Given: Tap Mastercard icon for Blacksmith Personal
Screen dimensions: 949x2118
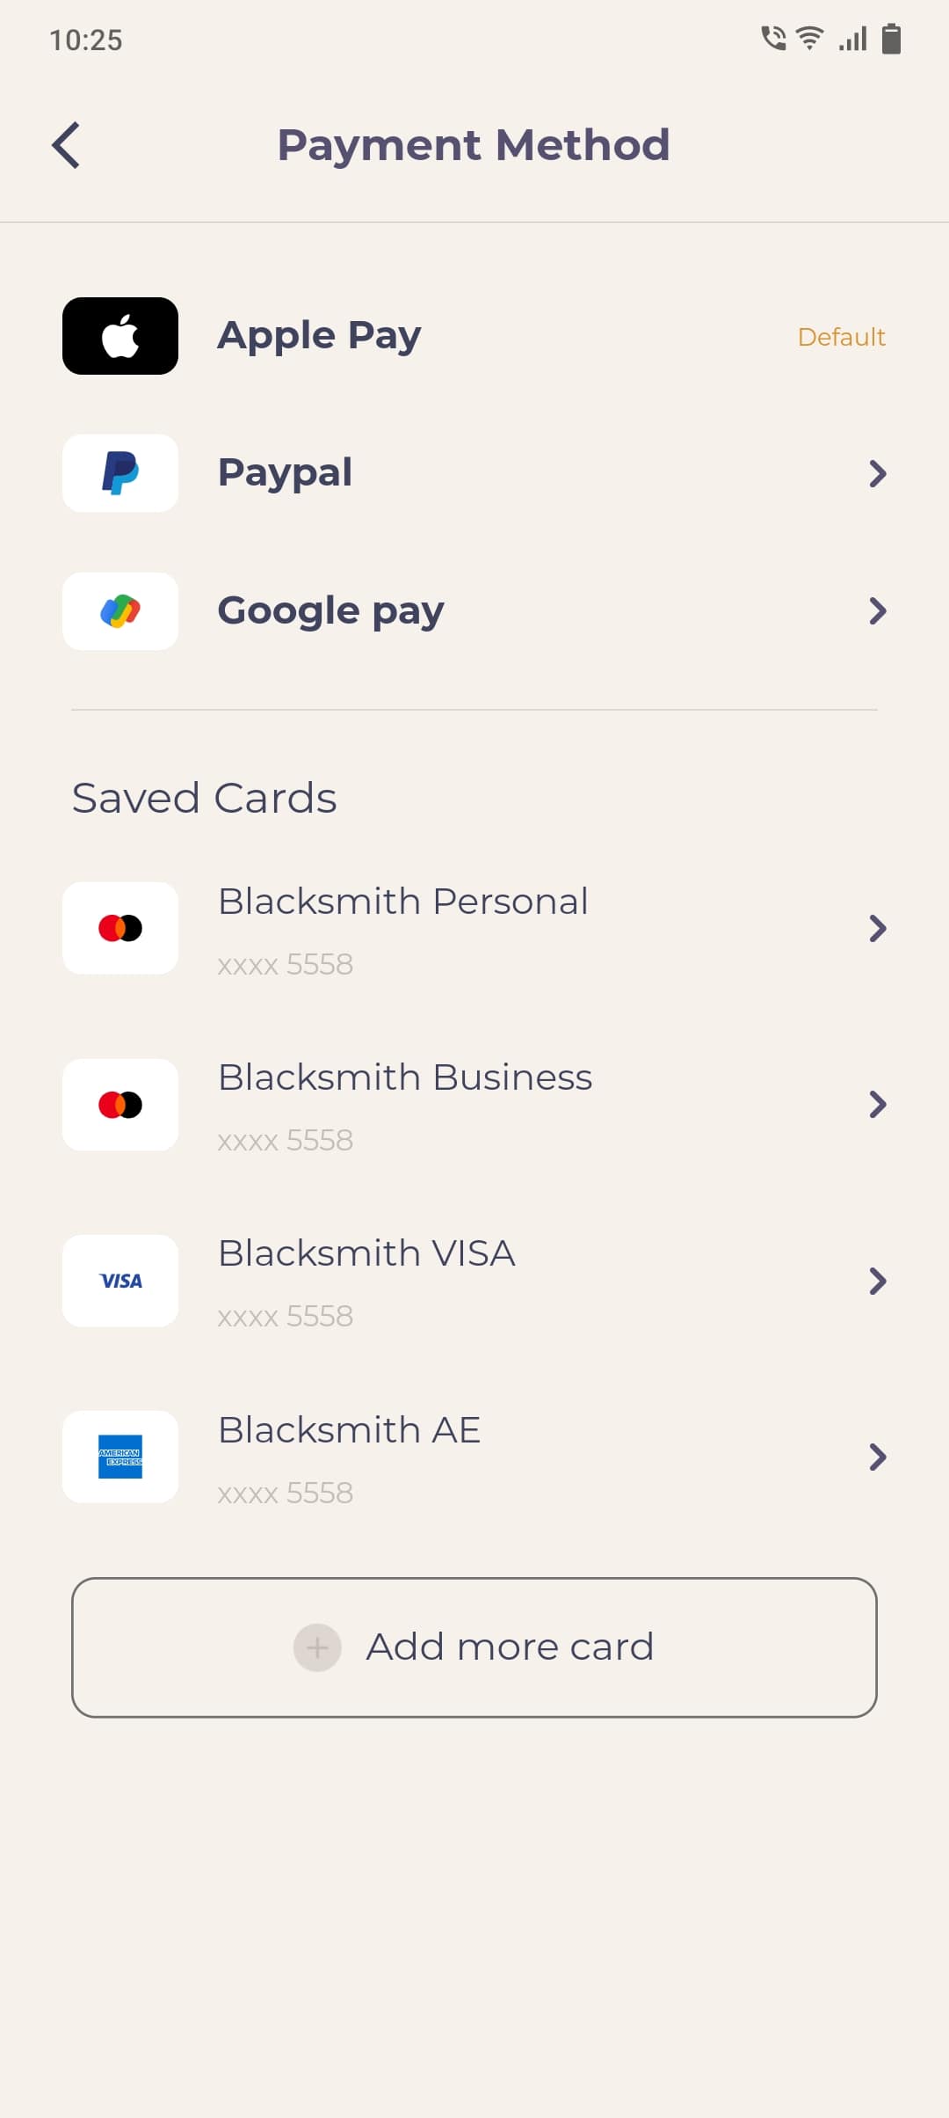Looking at the screenshot, I should pos(120,928).
